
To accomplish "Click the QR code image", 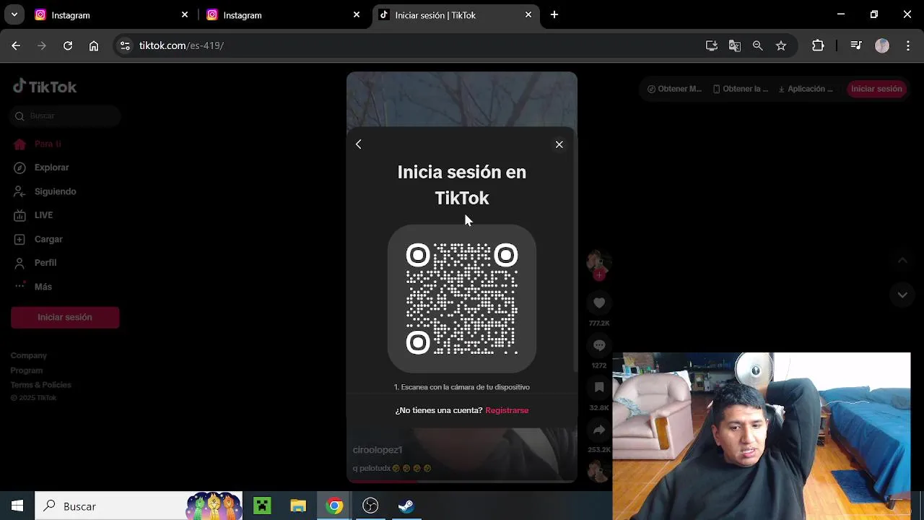I will 462,298.
